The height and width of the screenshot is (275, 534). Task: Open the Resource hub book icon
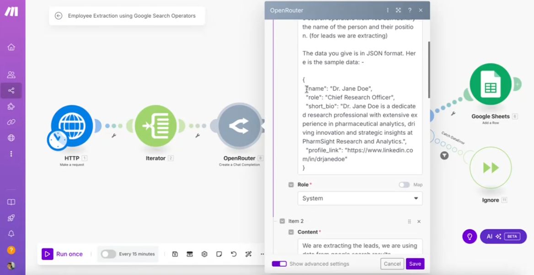(11, 202)
